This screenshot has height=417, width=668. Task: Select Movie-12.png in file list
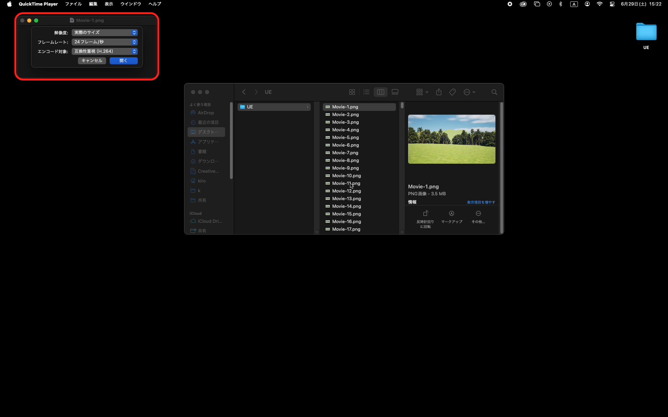point(359,191)
